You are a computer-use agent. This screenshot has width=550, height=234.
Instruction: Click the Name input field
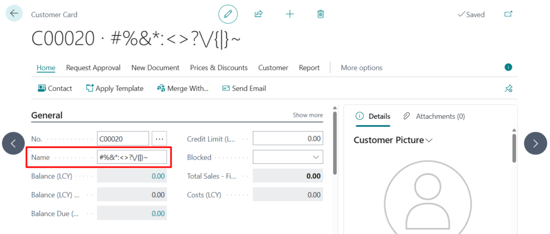tap(132, 157)
